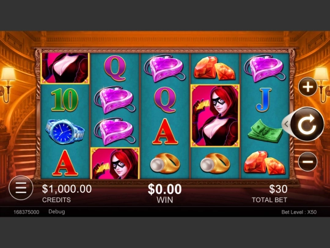The width and height of the screenshot is (330, 248).
Task: Click the blue J symbol on reel five
Action: click(x=264, y=100)
